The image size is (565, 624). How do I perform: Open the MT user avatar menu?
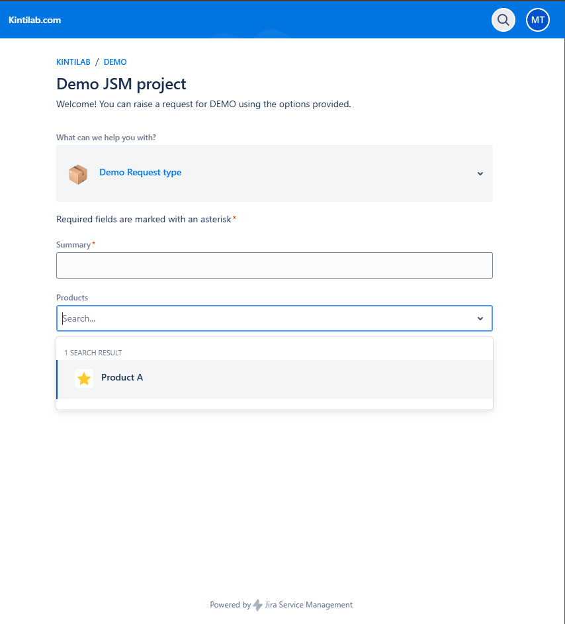coord(538,20)
